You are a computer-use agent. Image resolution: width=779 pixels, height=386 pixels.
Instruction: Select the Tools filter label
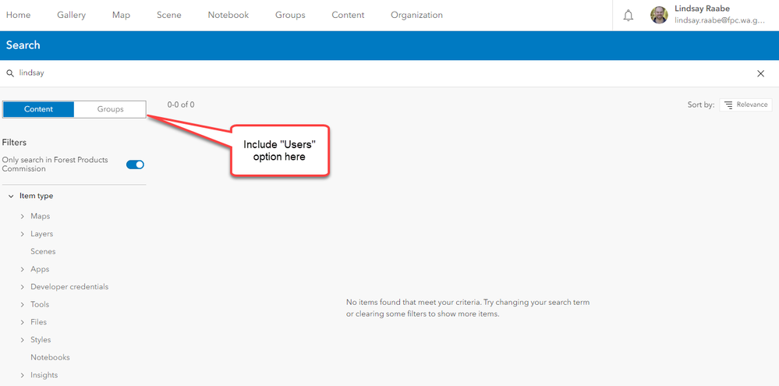point(40,305)
